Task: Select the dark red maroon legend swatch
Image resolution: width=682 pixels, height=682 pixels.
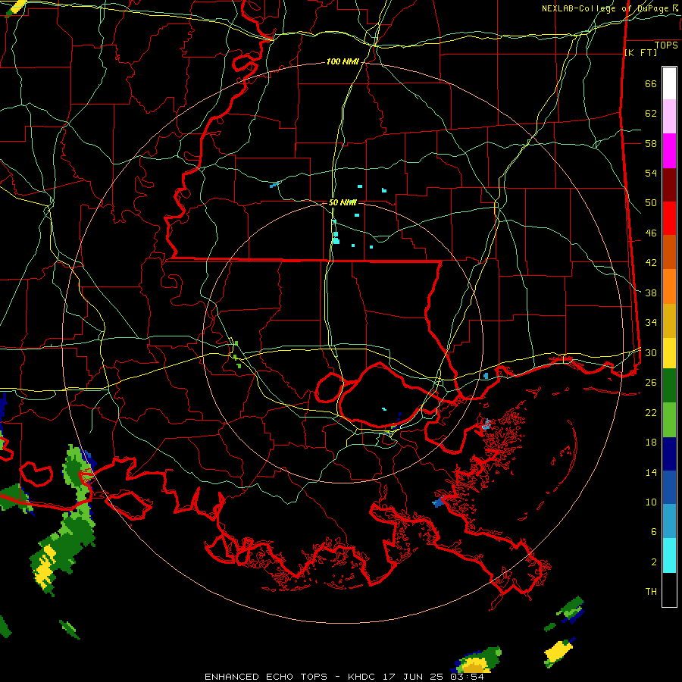Action: pyautogui.click(x=669, y=185)
